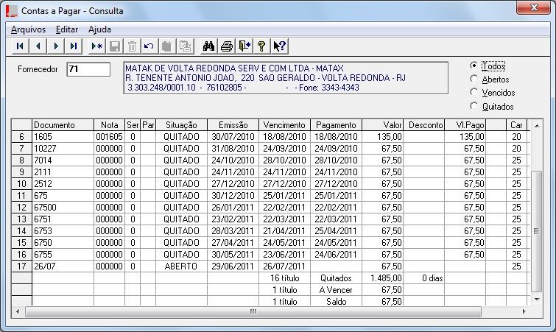
Task: Click the Vencimento column header
Action: point(284,125)
